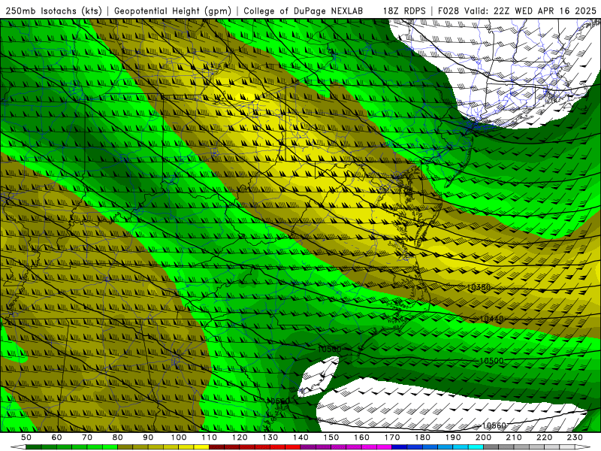The width and height of the screenshot is (601, 451).
Task: Pick the darkest gray swatch on the color bar
Action: pos(491,447)
